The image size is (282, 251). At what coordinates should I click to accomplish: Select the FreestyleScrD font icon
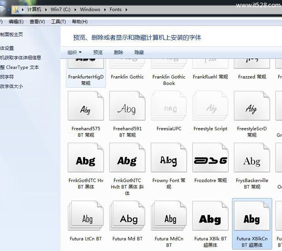tap(252, 106)
